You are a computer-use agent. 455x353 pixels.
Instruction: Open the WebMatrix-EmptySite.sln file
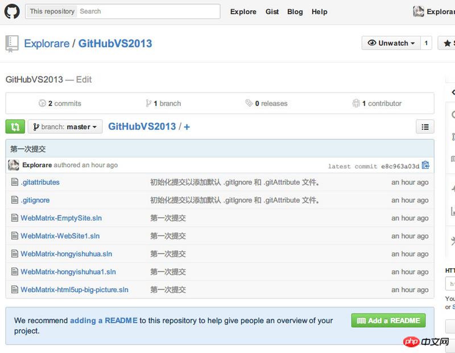[61, 218]
